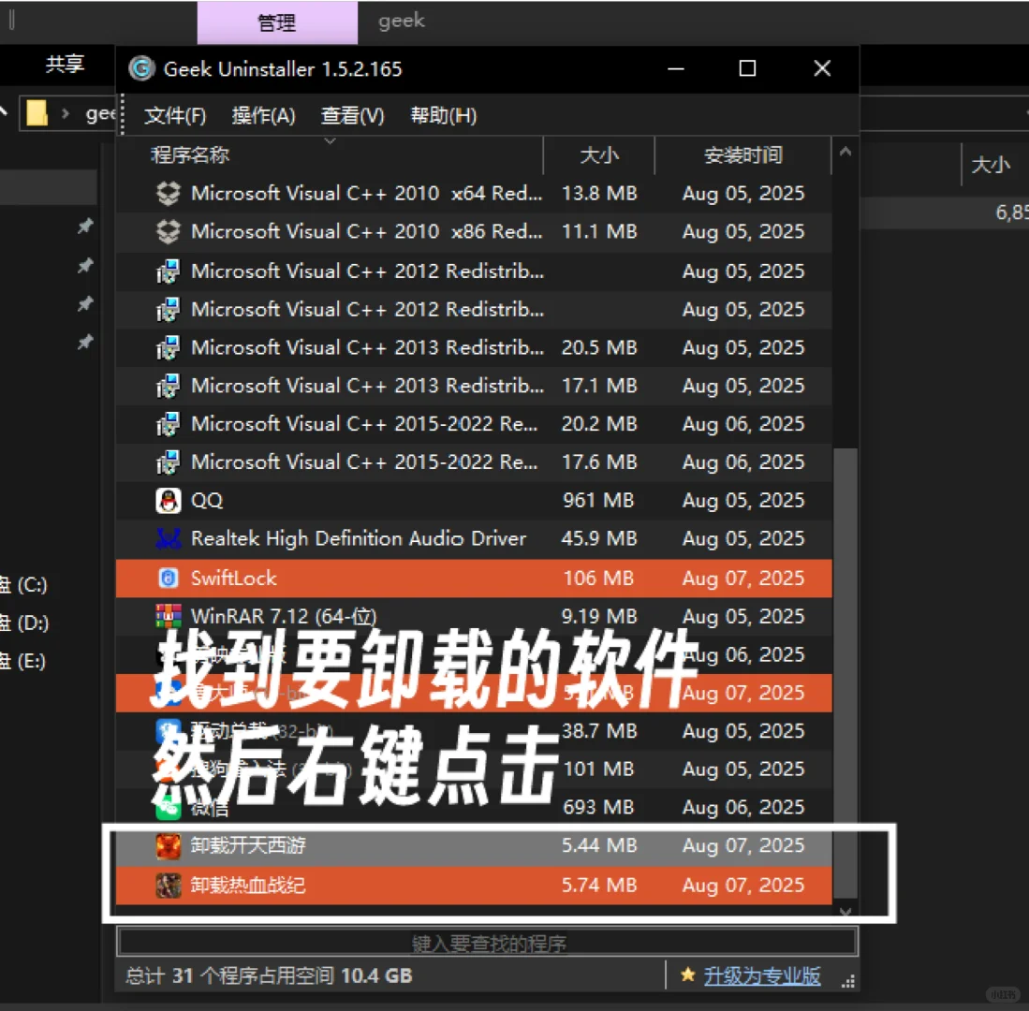Screen dimensions: 1029x1011
Task: Click the (C:) drive in Explorer sidebar
Action: point(24,584)
